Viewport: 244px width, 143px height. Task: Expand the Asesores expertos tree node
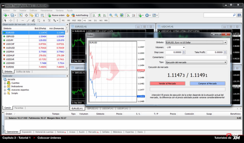pos(5,90)
